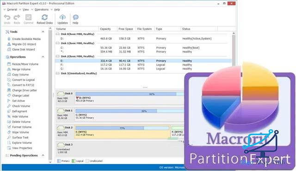Select F: (NTFS) partition block in disk map
This screenshot has width=296, height=171.
[x=178, y=132]
